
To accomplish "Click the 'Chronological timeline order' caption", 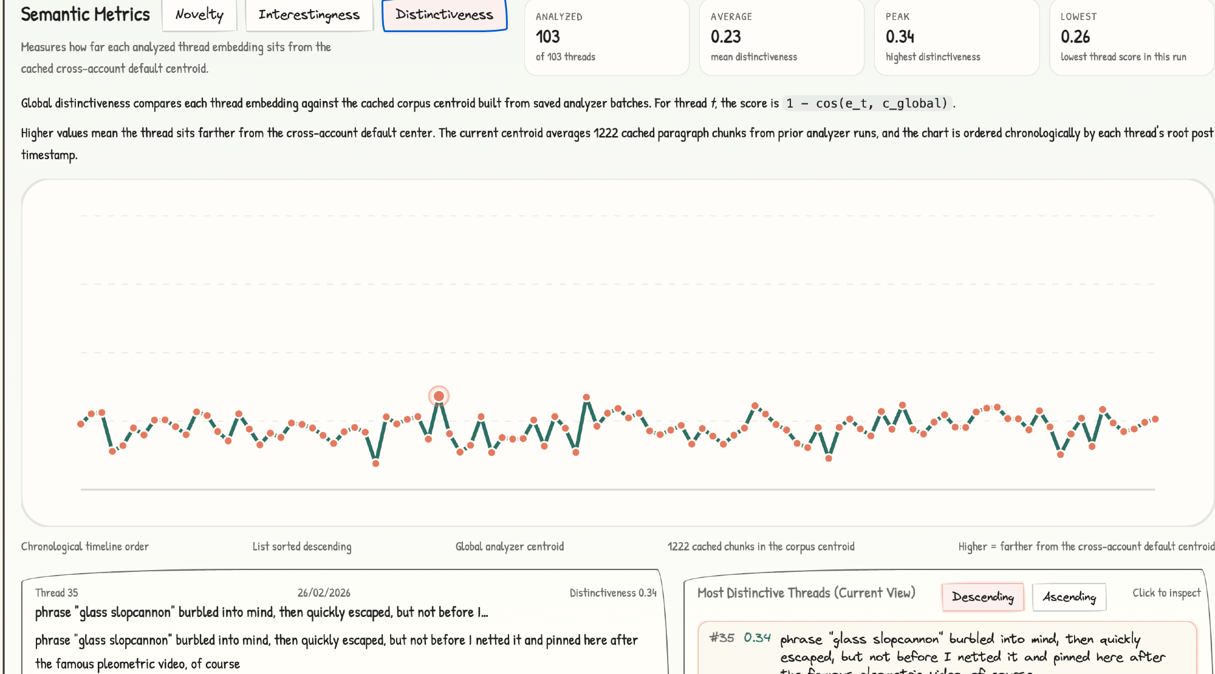I will 85,546.
